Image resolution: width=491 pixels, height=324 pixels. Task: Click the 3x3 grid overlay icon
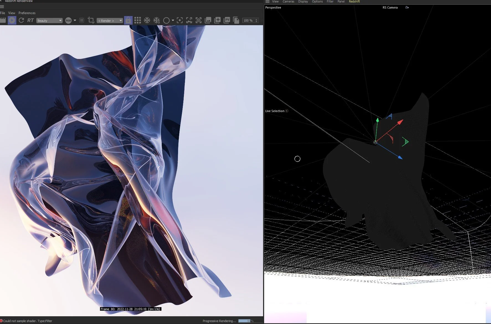(138, 20)
